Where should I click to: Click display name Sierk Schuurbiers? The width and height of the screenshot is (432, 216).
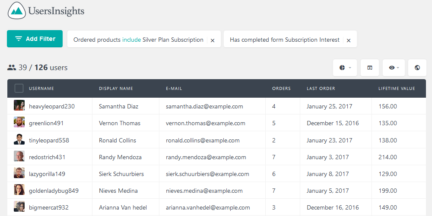point(121,174)
